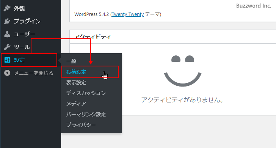The height and width of the screenshot is (148, 276).
Task: Click the WordPress 5.4.2 version text
Action: (91, 14)
